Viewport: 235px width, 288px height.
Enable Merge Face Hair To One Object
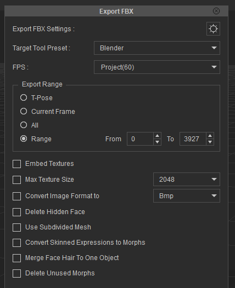(x=17, y=258)
